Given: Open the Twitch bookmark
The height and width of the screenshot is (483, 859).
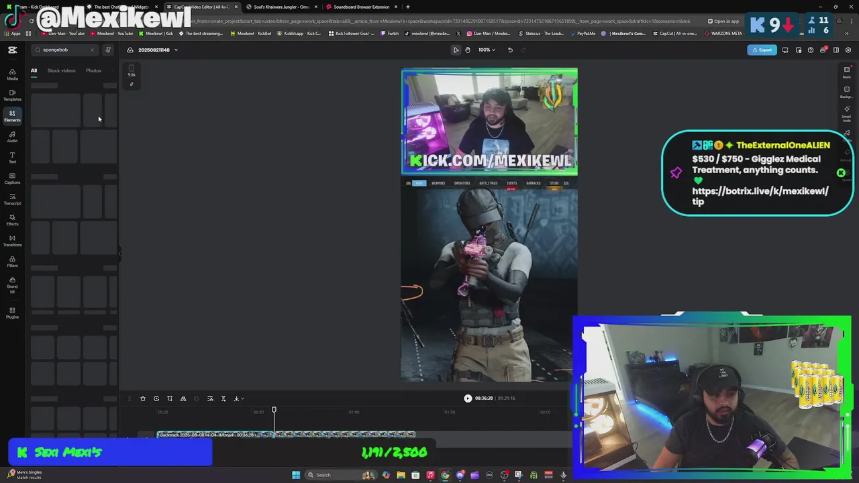Looking at the screenshot, I should tap(389, 33).
